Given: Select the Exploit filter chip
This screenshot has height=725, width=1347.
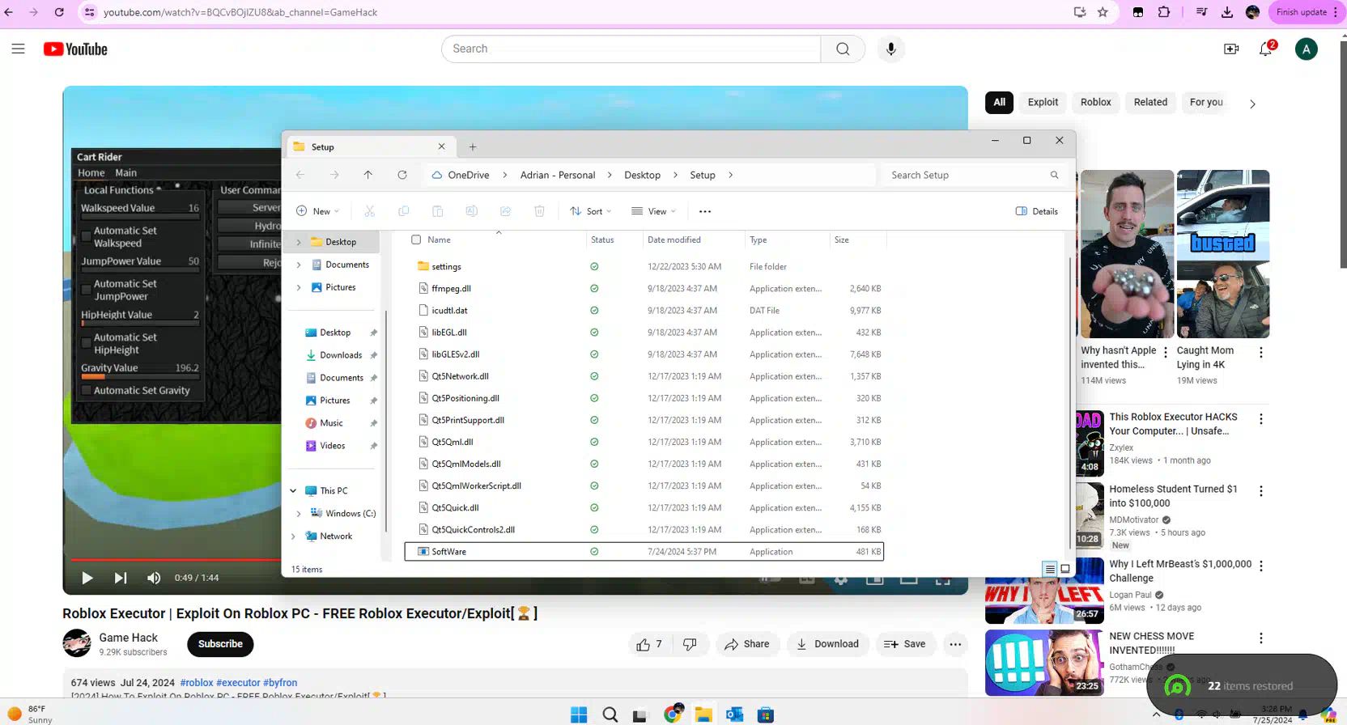Looking at the screenshot, I should click(1043, 102).
